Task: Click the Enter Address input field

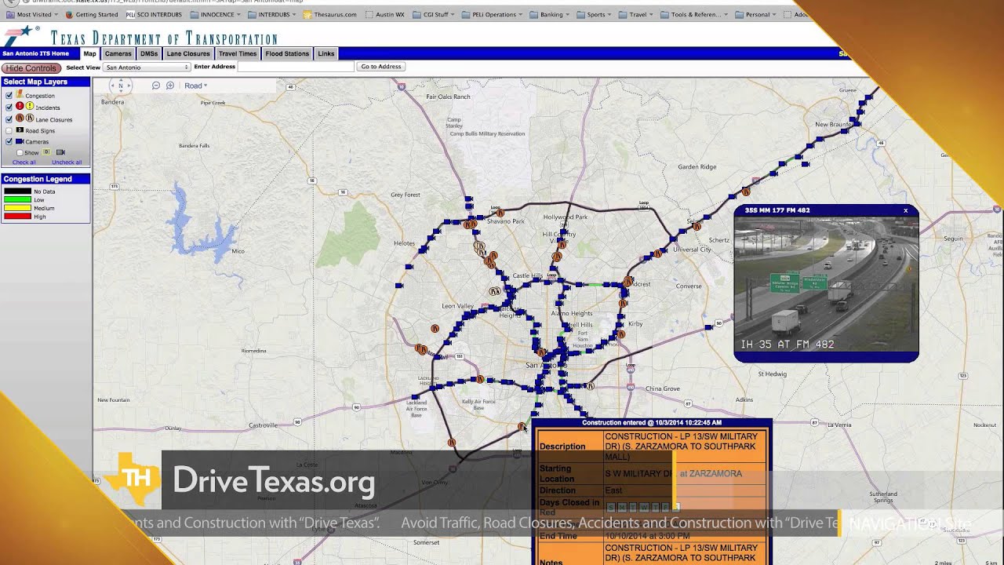Action: point(296,67)
